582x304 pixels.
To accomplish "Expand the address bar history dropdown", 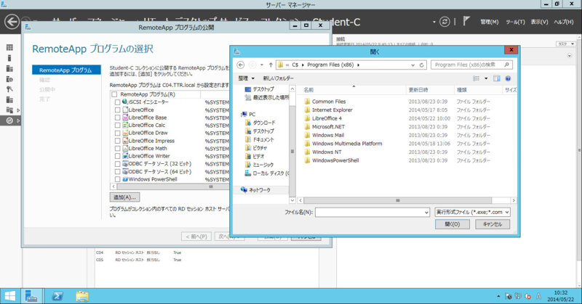I will coord(412,65).
